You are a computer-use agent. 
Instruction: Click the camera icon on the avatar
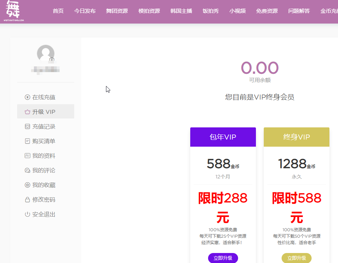click(x=51, y=60)
